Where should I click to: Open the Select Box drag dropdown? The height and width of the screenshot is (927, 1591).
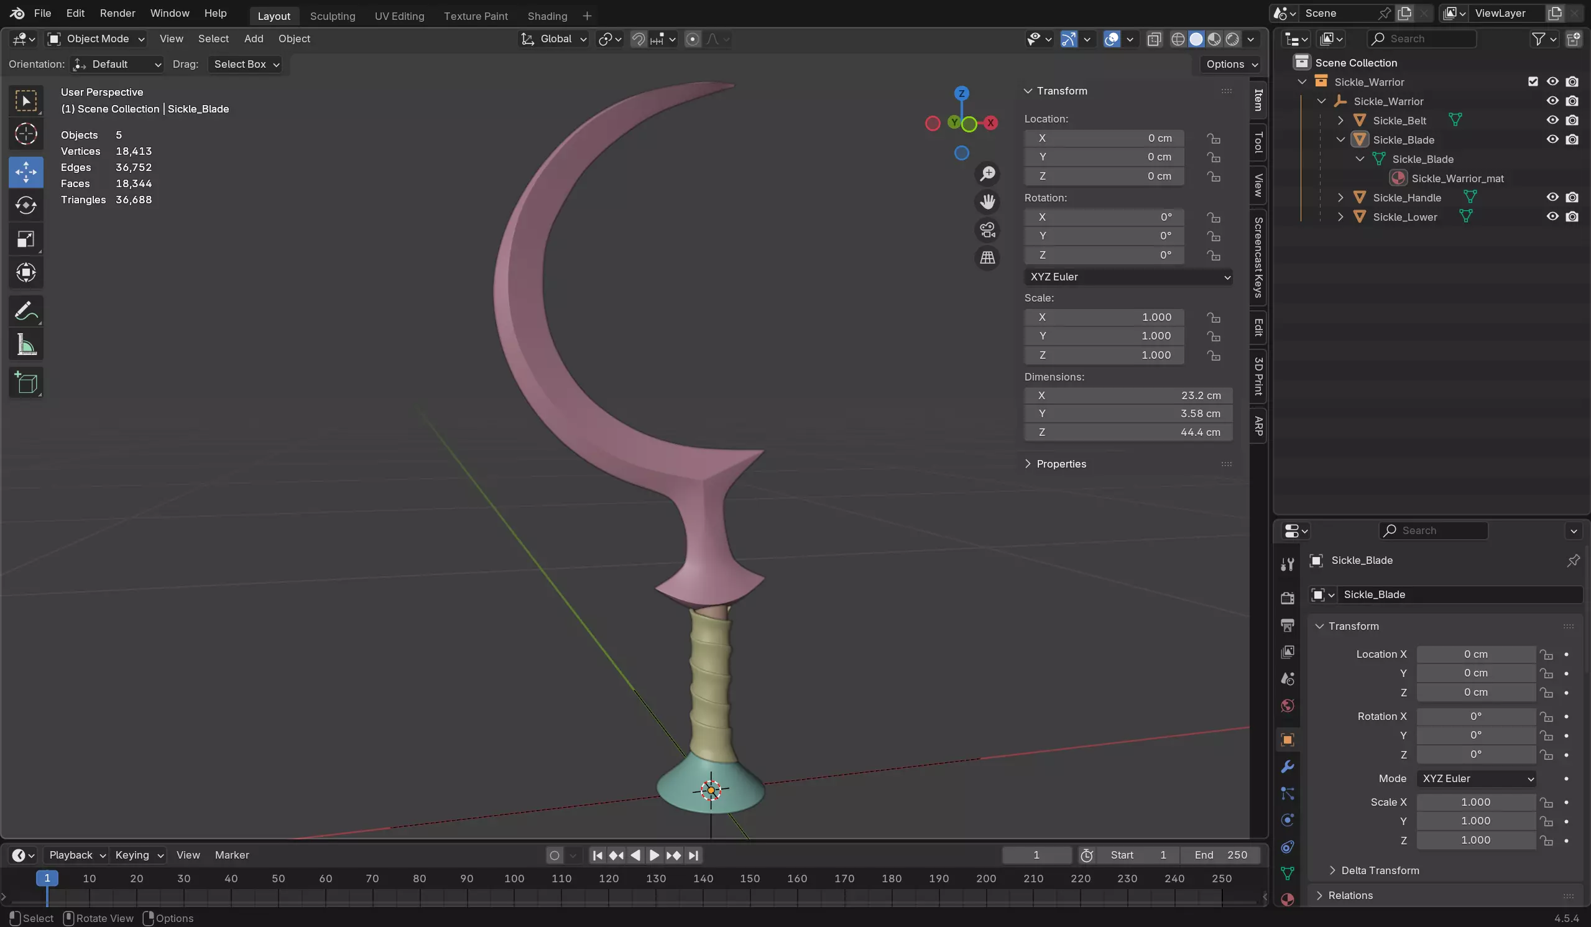coord(246,65)
